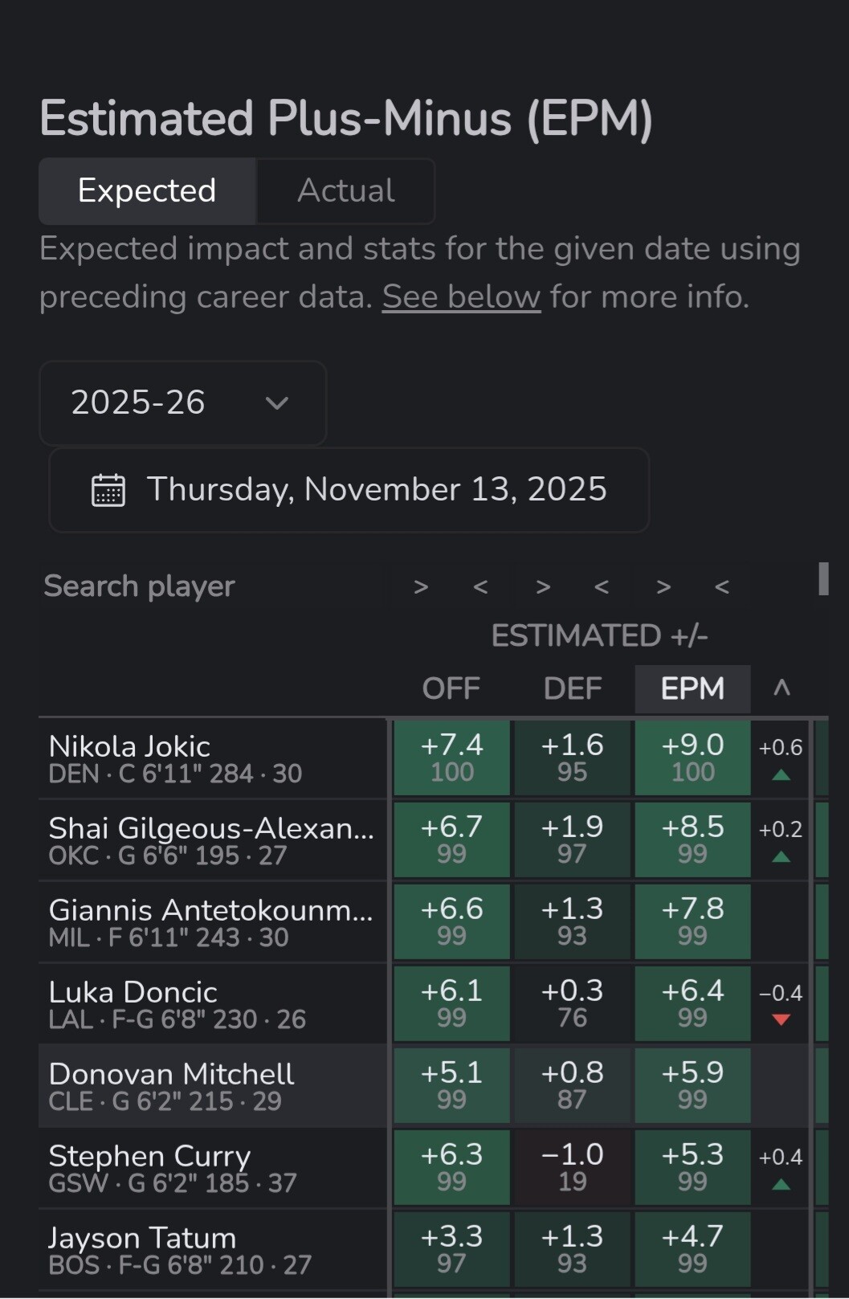Click the sort caret next to the EPM header

click(x=782, y=688)
